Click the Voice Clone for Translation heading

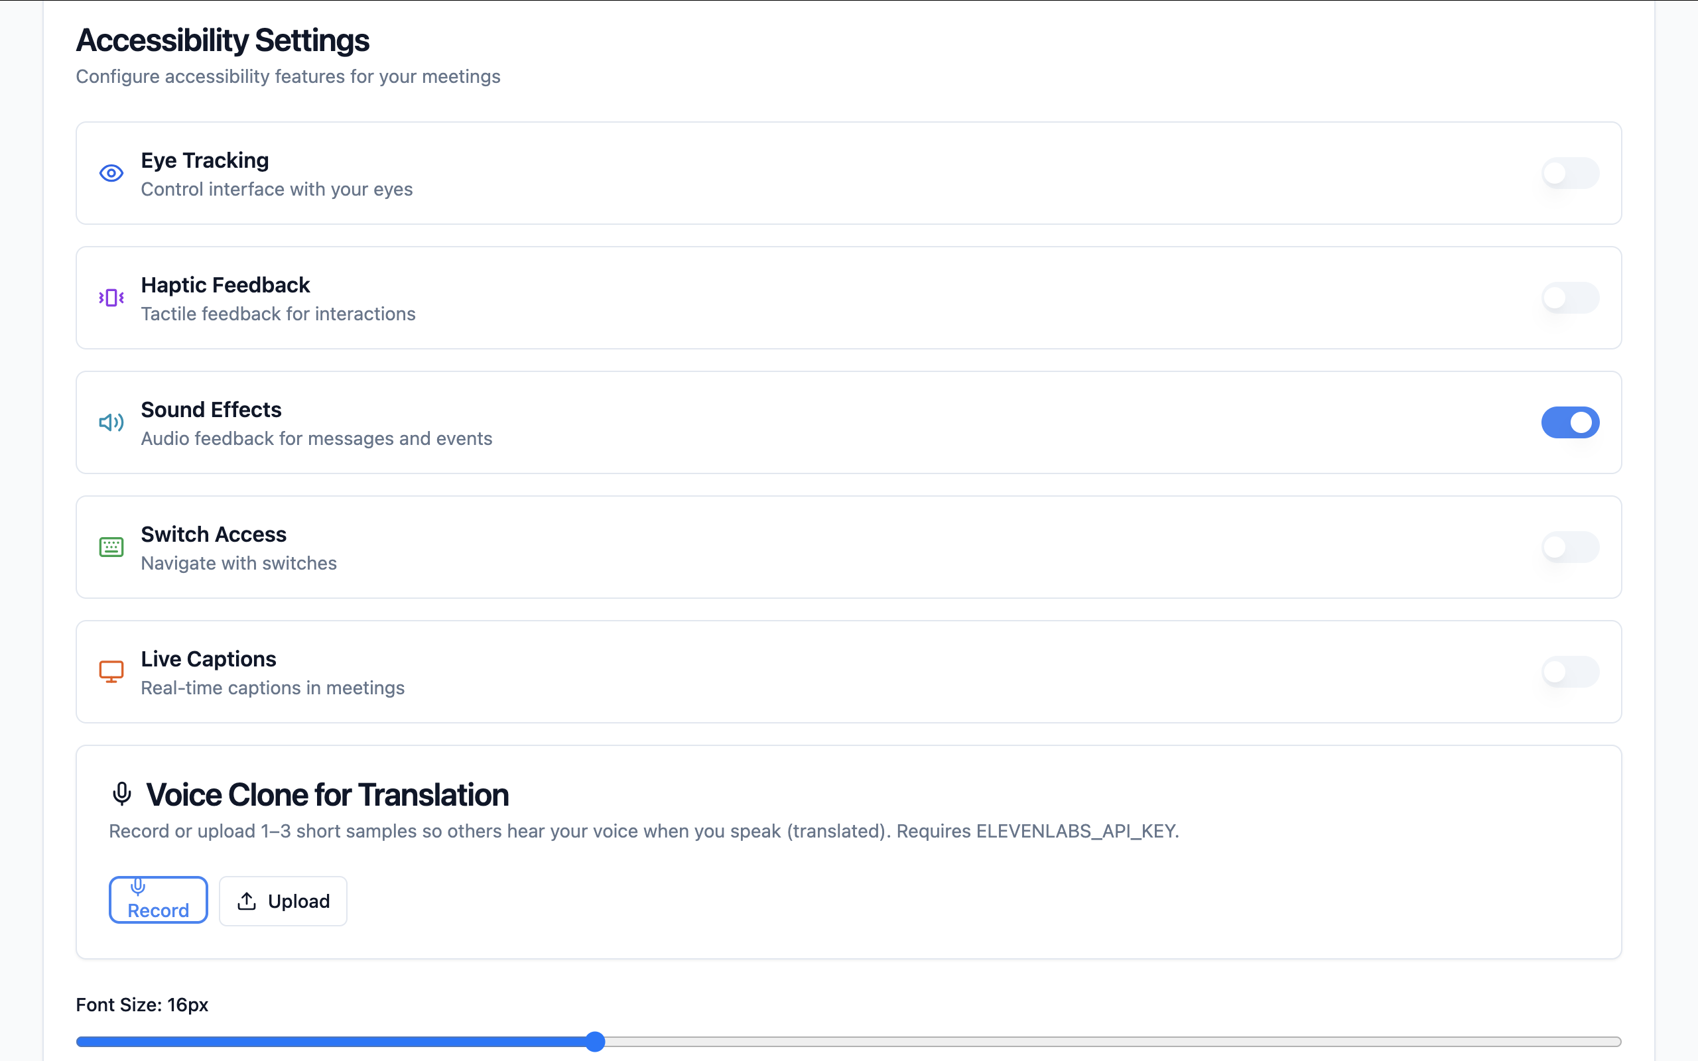327,795
